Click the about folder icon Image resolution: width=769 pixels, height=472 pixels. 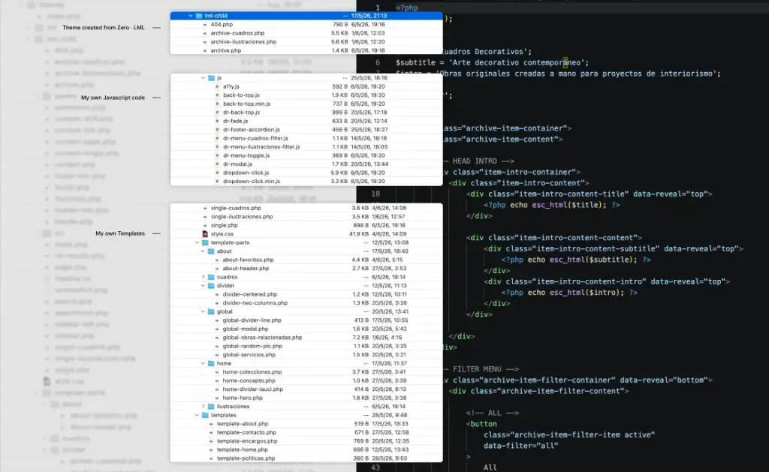click(x=211, y=251)
